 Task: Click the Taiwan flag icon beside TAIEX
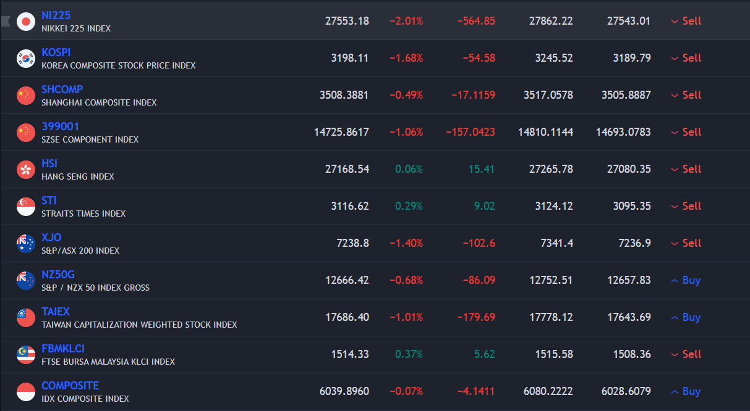point(26,317)
